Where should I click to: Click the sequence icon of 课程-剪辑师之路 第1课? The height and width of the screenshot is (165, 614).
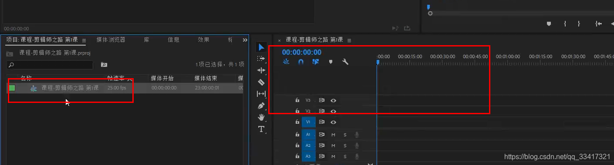pos(34,88)
